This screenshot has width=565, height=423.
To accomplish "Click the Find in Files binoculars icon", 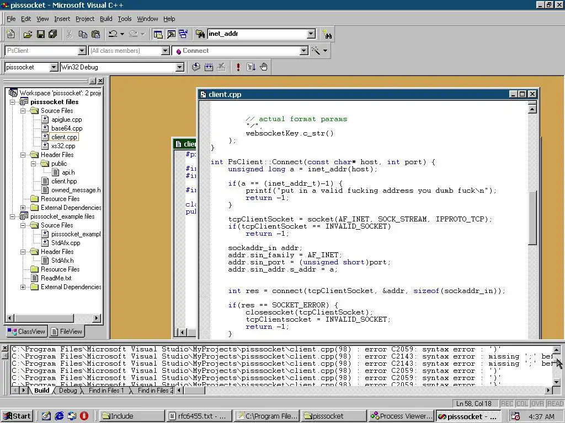I will click(x=200, y=34).
